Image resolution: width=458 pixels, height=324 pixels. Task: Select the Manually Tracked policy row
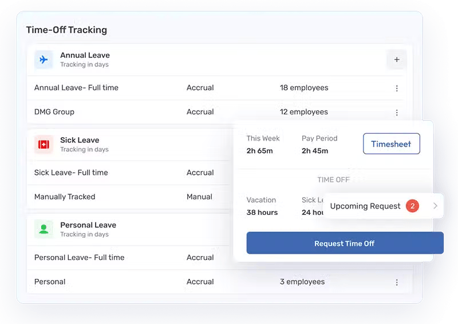pyautogui.click(x=65, y=197)
